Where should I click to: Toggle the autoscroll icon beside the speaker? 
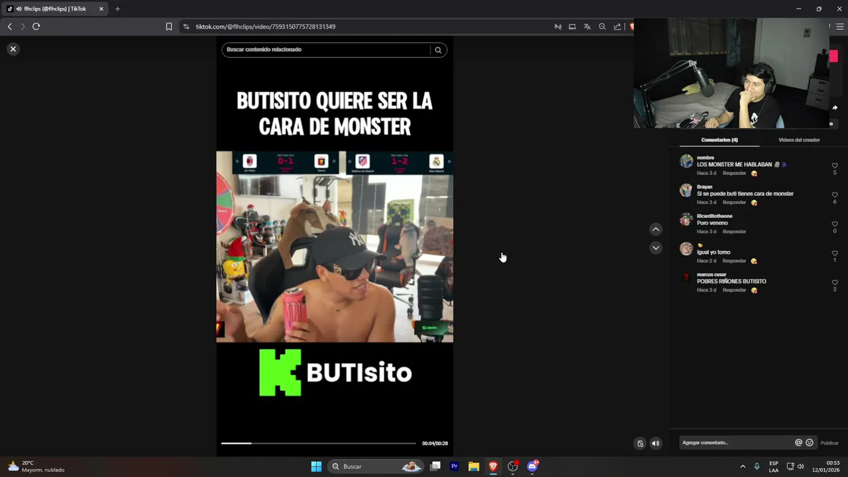pos(640,444)
